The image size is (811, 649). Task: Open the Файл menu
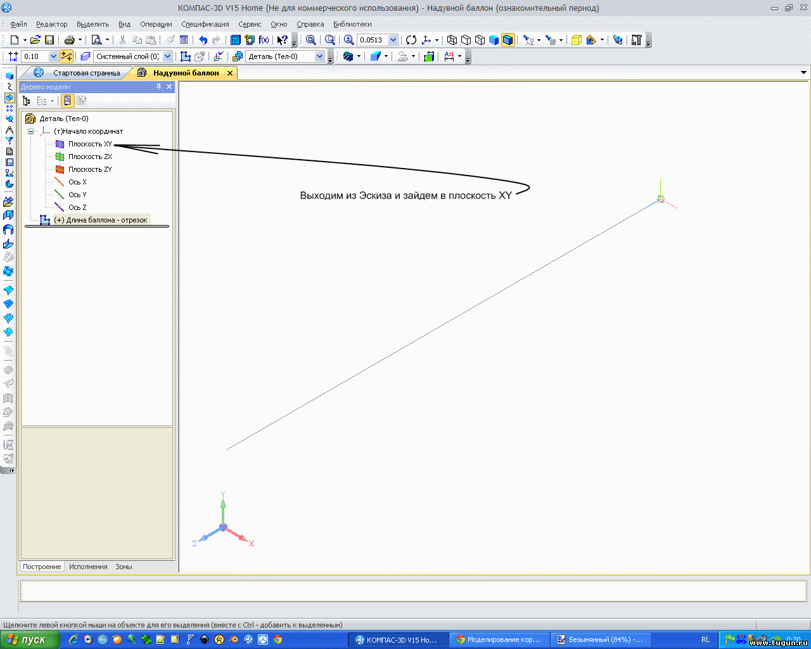[18, 24]
